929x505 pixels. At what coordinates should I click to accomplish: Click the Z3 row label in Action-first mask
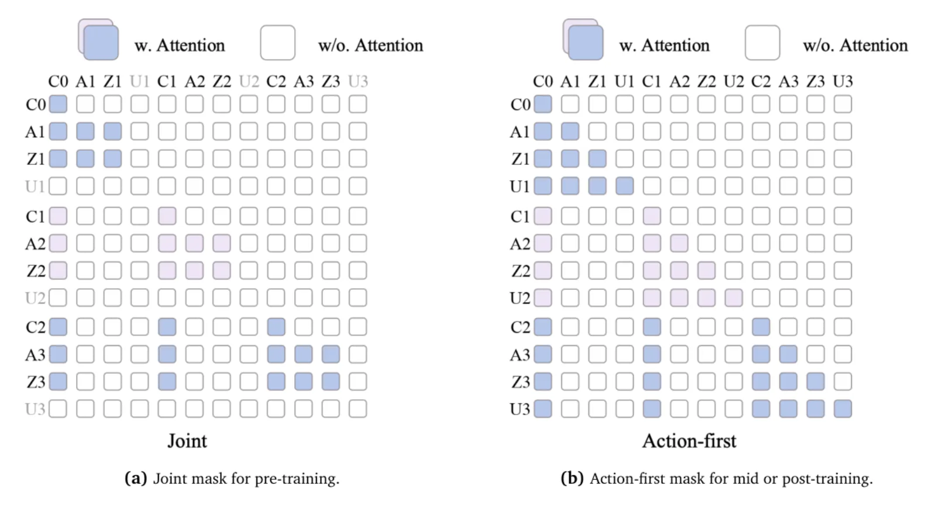(x=520, y=382)
